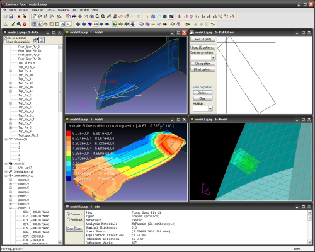This screenshot has height=252, width=315.
Task: Select Rear_Spar_Ply_2 in the tree
Action: coord(29,47)
